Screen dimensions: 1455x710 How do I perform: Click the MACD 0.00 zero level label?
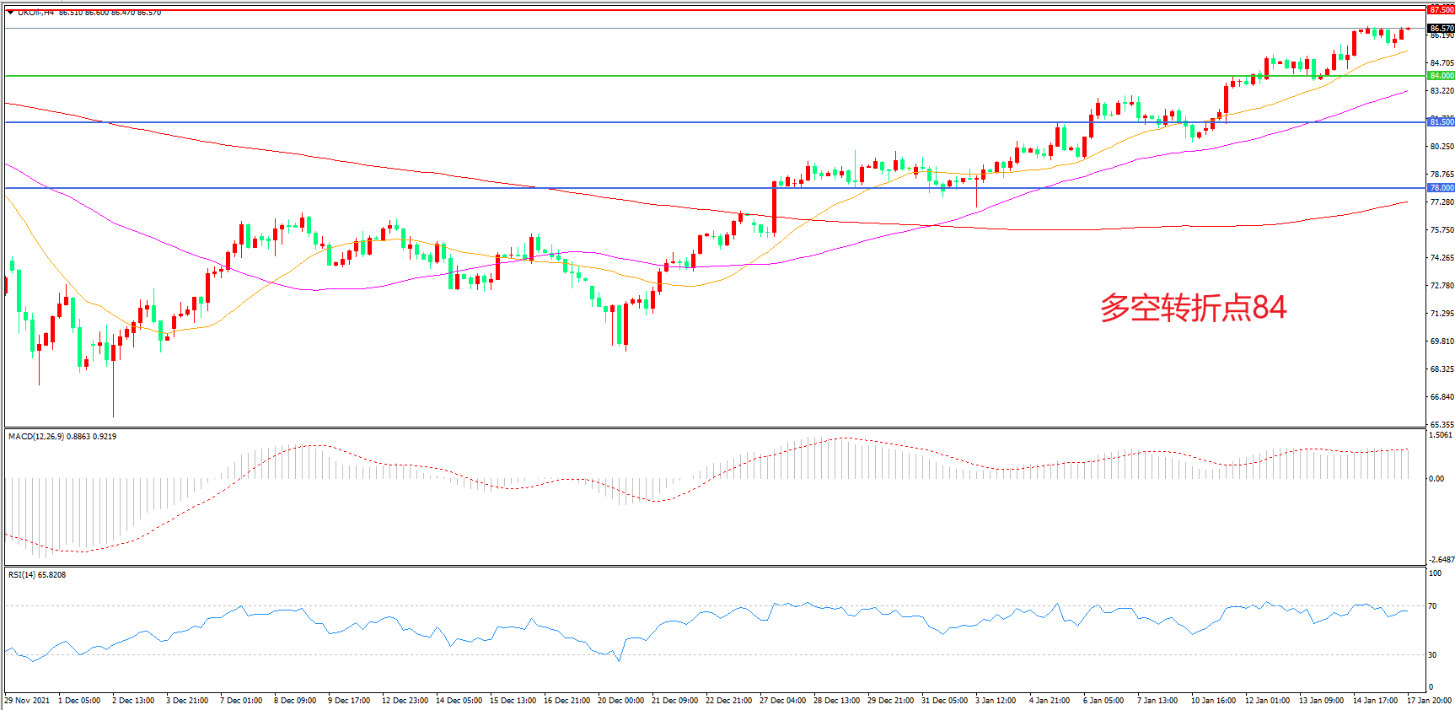coord(1436,479)
